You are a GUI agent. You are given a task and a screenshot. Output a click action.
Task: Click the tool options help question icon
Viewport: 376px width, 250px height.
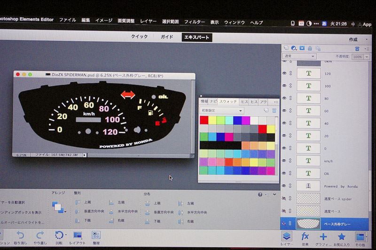click(260, 195)
